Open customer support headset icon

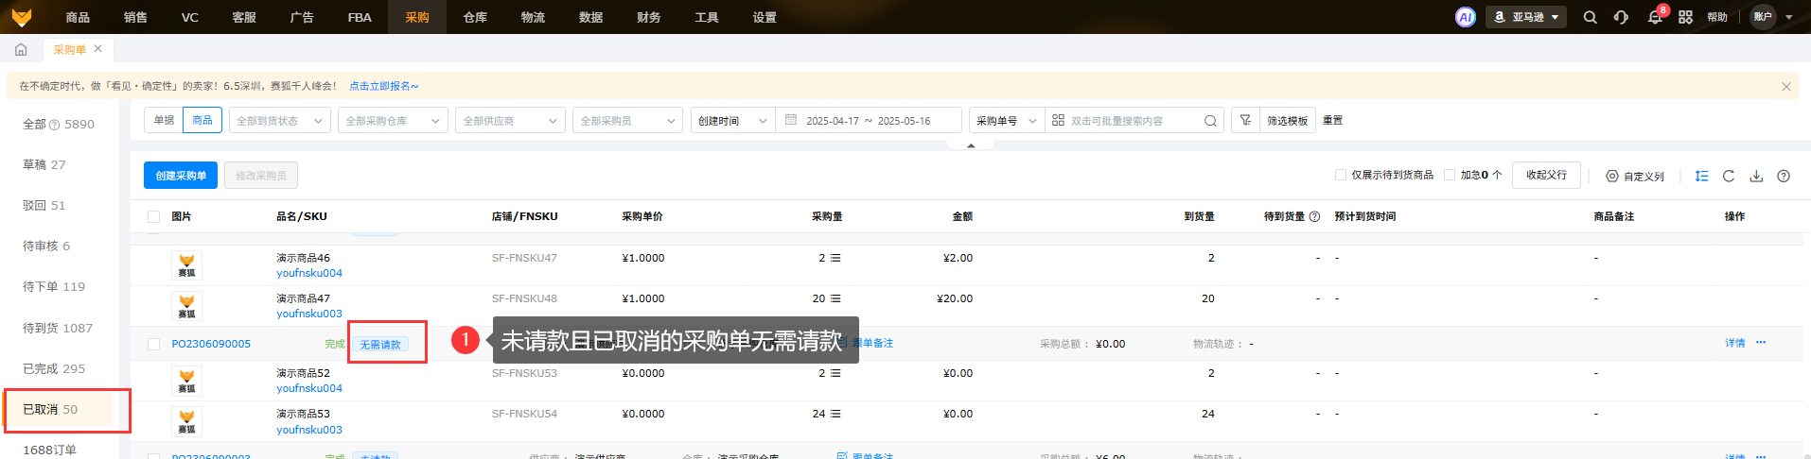1621,17
